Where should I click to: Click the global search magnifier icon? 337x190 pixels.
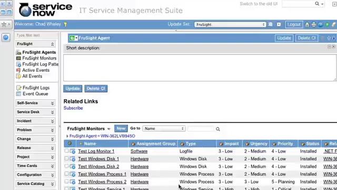click(317, 4)
